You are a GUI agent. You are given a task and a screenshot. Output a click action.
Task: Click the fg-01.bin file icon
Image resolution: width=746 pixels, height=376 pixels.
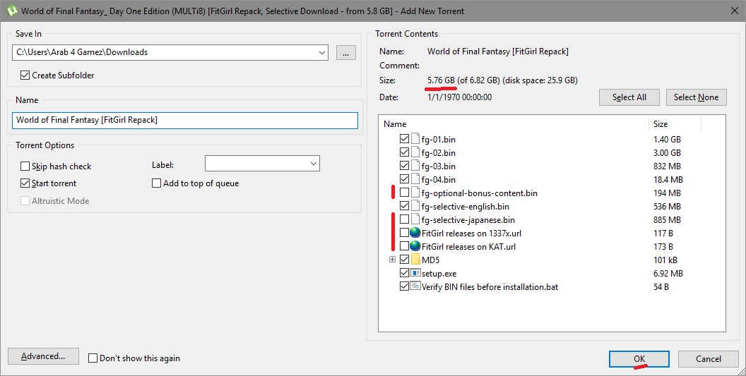tap(415, 139)
